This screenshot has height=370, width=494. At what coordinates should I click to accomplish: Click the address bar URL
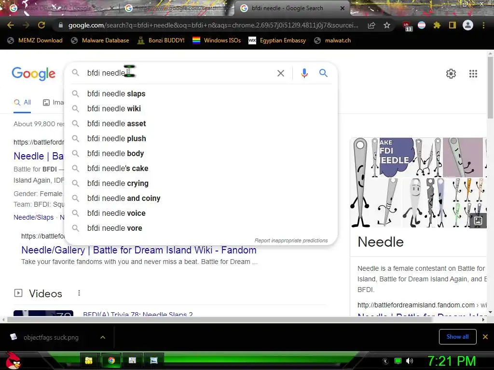pos(213,25)
